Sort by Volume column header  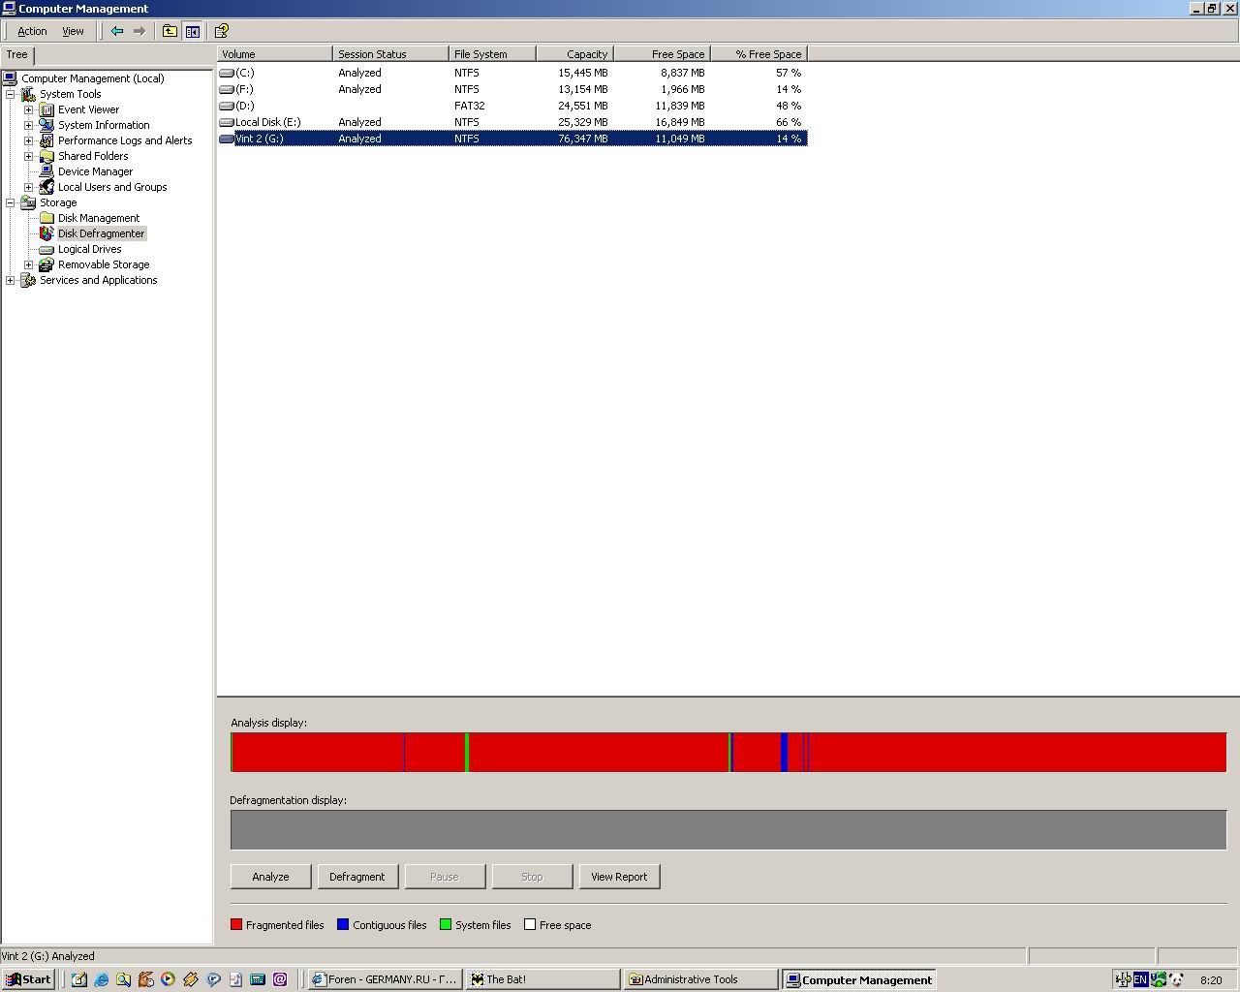pos(275,54)
